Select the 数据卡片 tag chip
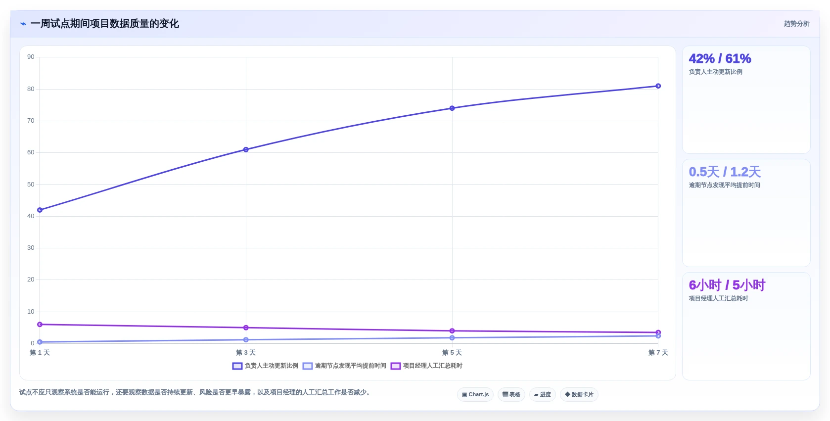Image resolution: width=830 pixels, height=421 pixels. (x=579, y=395)
